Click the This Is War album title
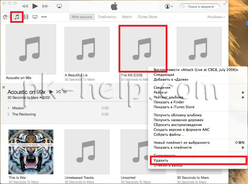 17,178
